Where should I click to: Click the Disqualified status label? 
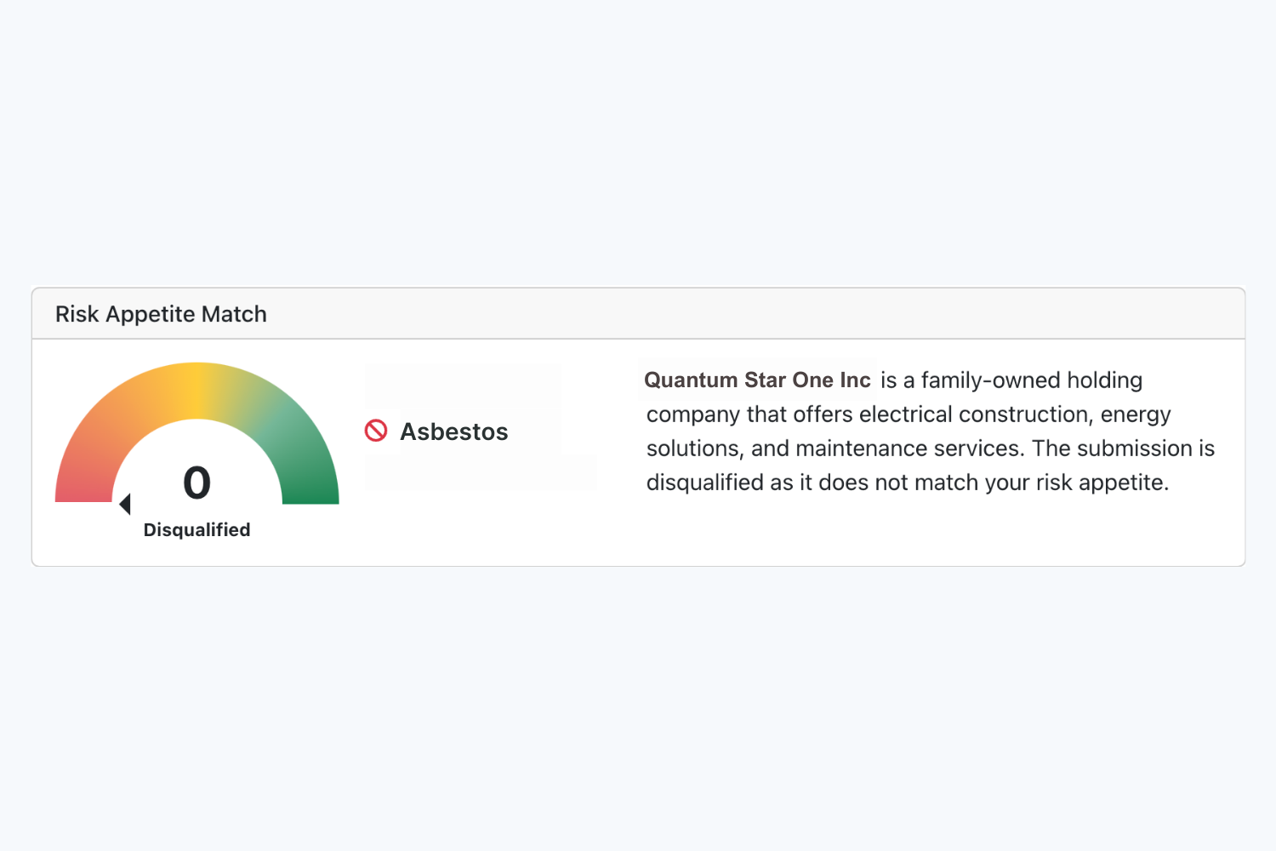[197, 529]
